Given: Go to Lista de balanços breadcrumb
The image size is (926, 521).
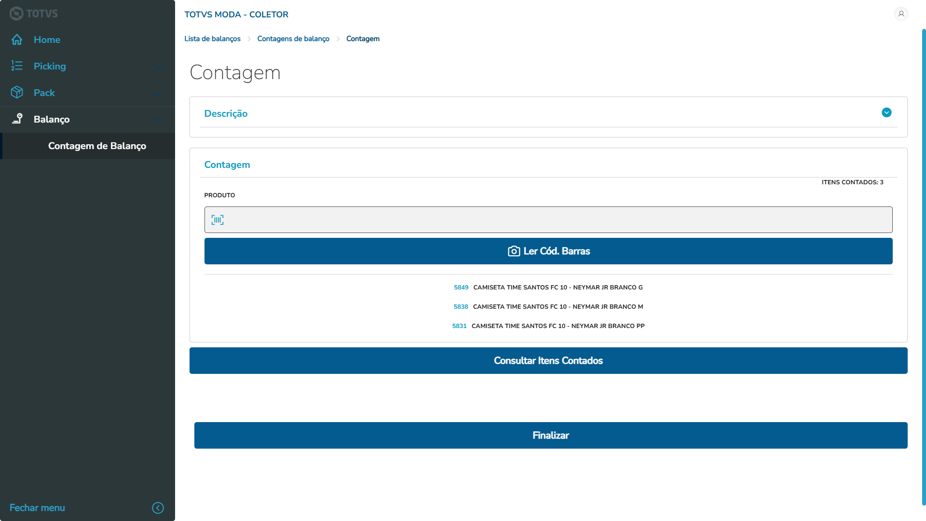Looking at the screenshot, I should (x=212, y=39).
